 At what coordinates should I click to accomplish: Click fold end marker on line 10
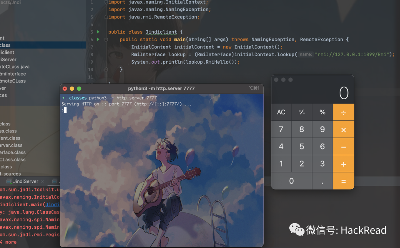[106, 69]
